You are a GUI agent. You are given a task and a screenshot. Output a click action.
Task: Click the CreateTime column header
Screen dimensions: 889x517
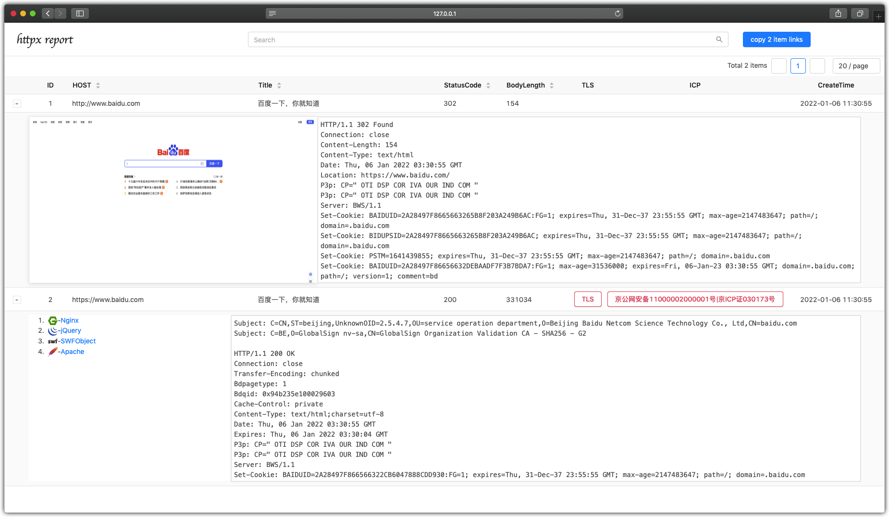click(x=836, y=85)
